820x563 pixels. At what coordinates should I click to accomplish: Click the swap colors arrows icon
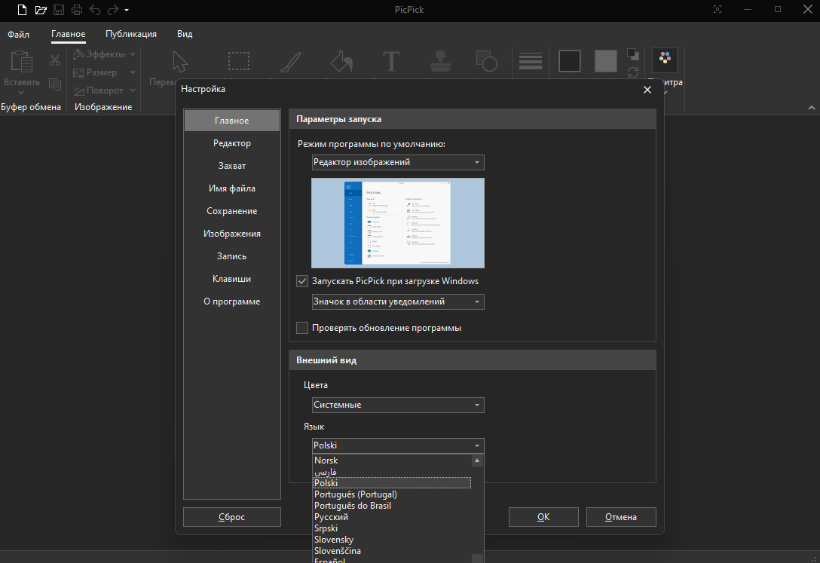pos(633,72)
